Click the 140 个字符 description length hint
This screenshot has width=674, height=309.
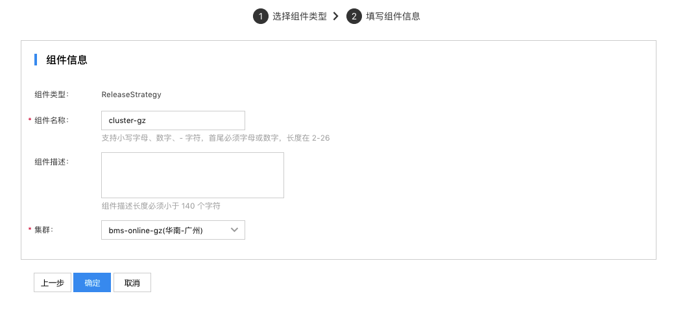point(161,206)
